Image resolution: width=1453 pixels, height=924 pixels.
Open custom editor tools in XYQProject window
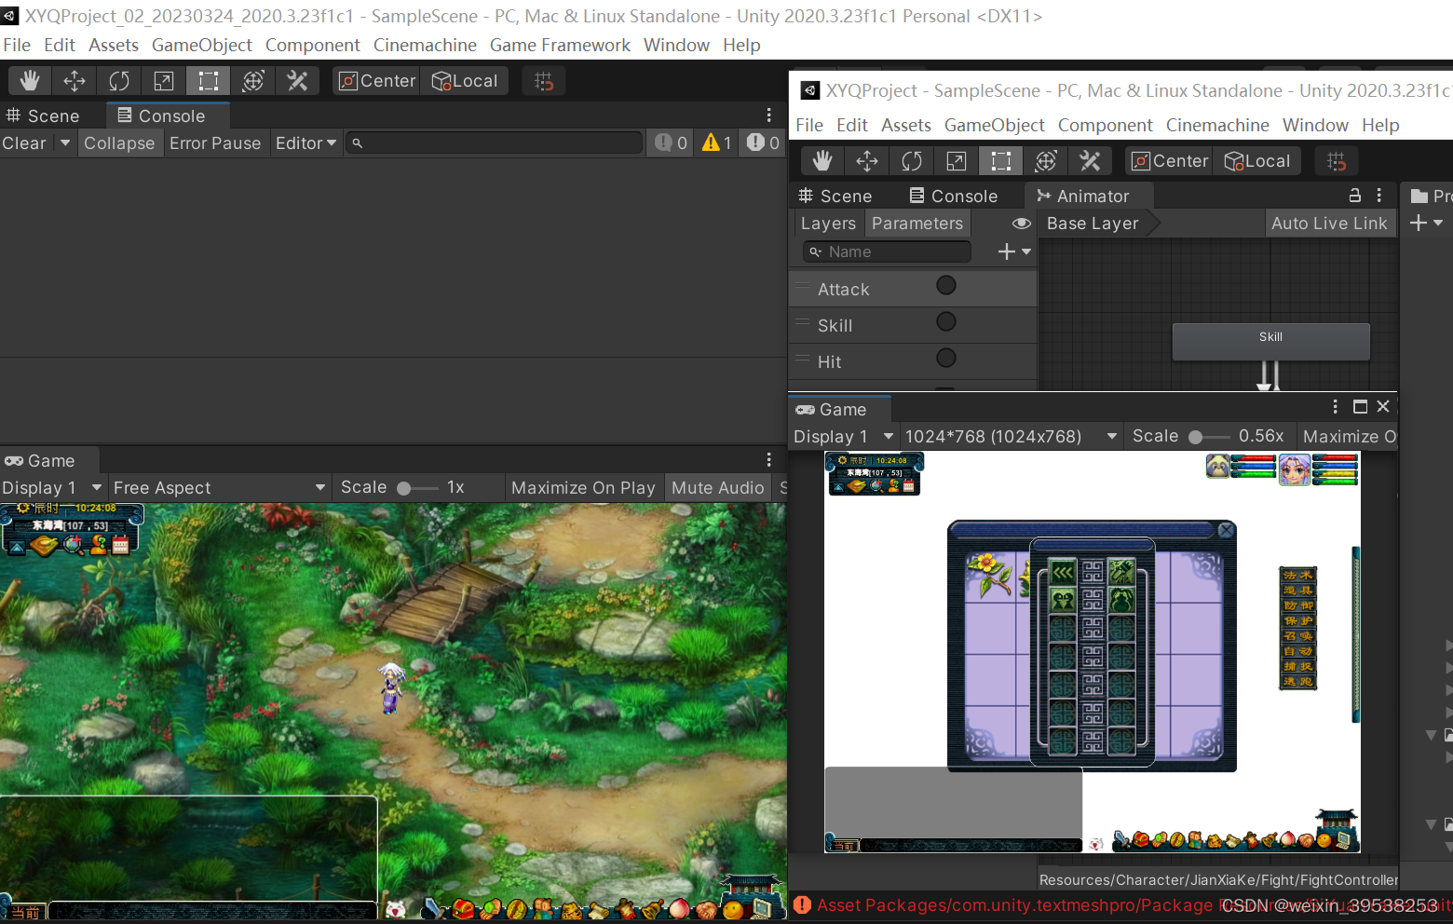[x=1091, y=161]
